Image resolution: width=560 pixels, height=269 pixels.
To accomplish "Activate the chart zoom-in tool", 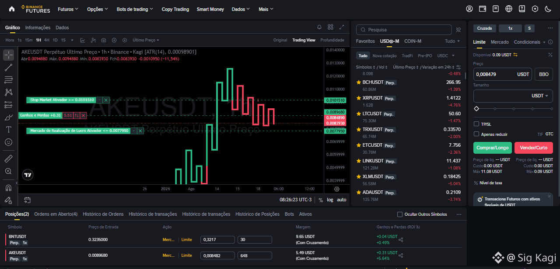I will 8,171.
